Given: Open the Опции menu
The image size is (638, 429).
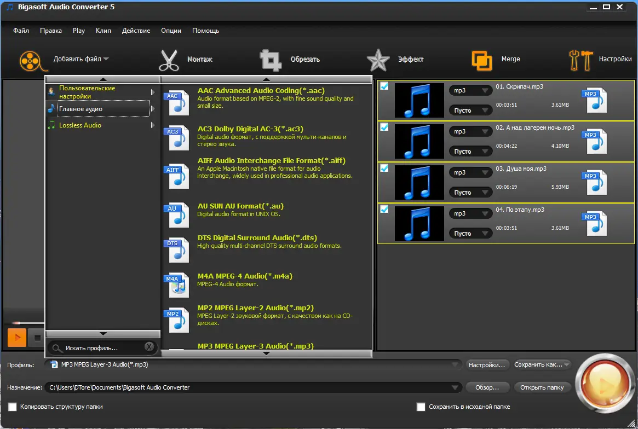Looking at the screenshot, I should 171,31.
